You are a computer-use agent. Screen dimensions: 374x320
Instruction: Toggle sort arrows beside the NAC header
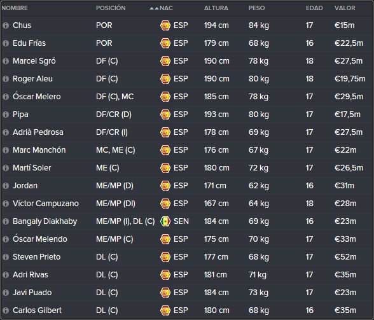pos(154,8)
